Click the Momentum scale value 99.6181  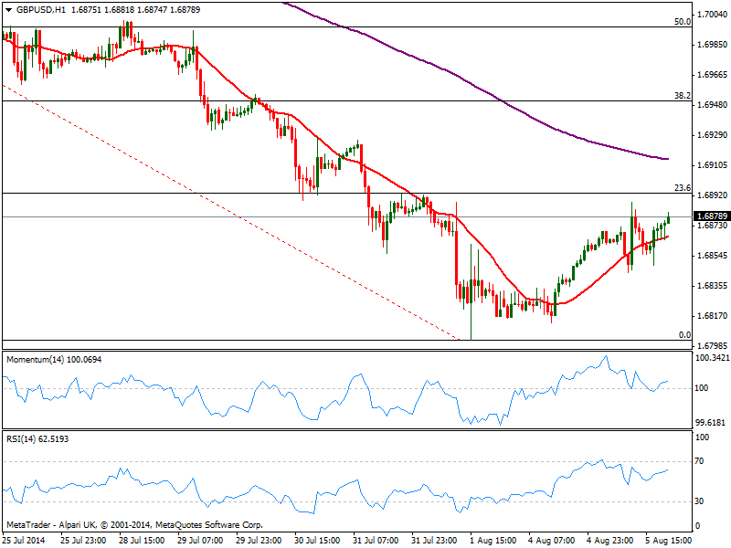pos(711,423)
